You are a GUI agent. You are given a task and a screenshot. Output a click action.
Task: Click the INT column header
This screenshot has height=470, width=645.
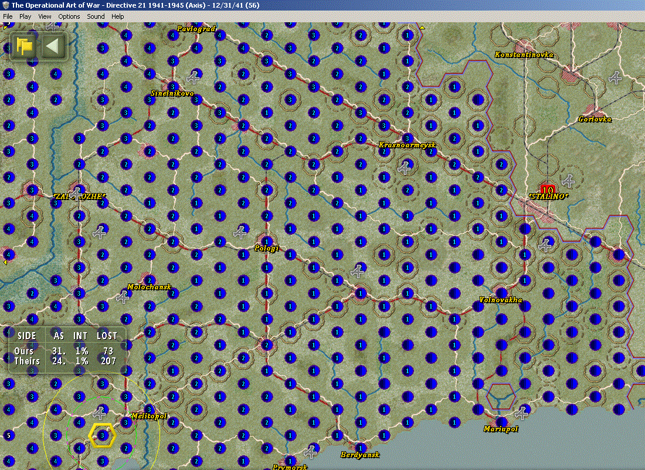(80, 336)
